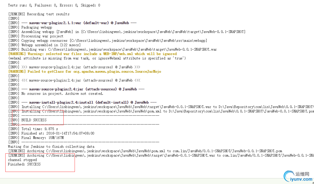
Task: Click the '[JENKINS] Archiving' pom.xml line
Action: coord(145,151)
